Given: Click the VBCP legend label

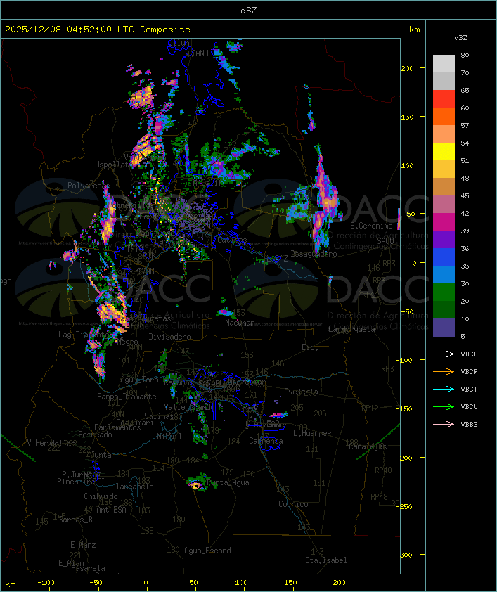Looking at the screenshot, I should [469, 354].
